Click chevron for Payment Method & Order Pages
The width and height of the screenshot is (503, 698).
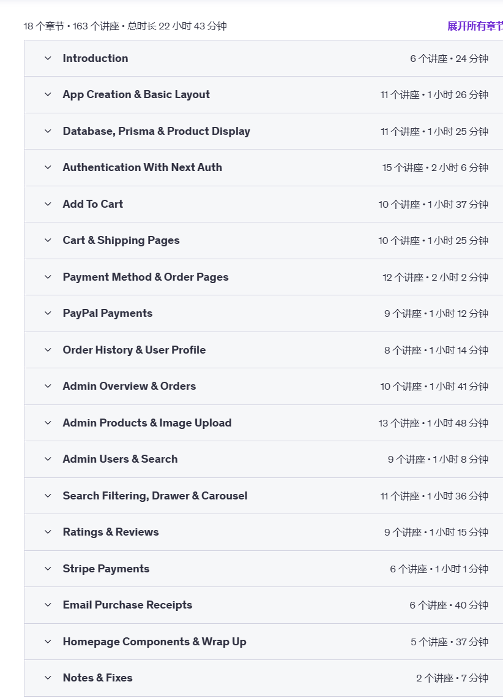point(48,277)
